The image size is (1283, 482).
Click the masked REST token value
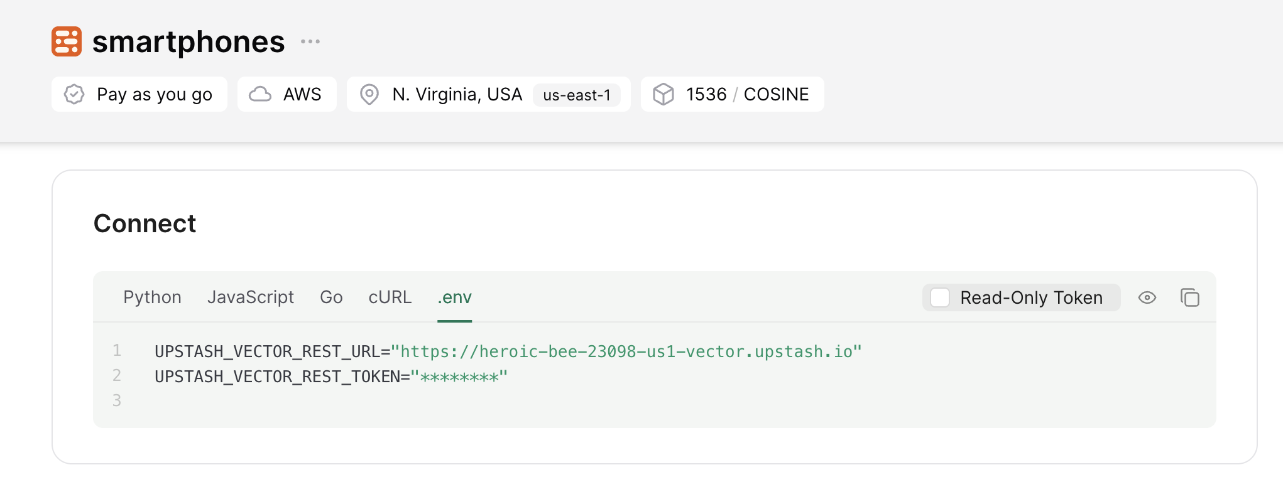click(459, 377)
